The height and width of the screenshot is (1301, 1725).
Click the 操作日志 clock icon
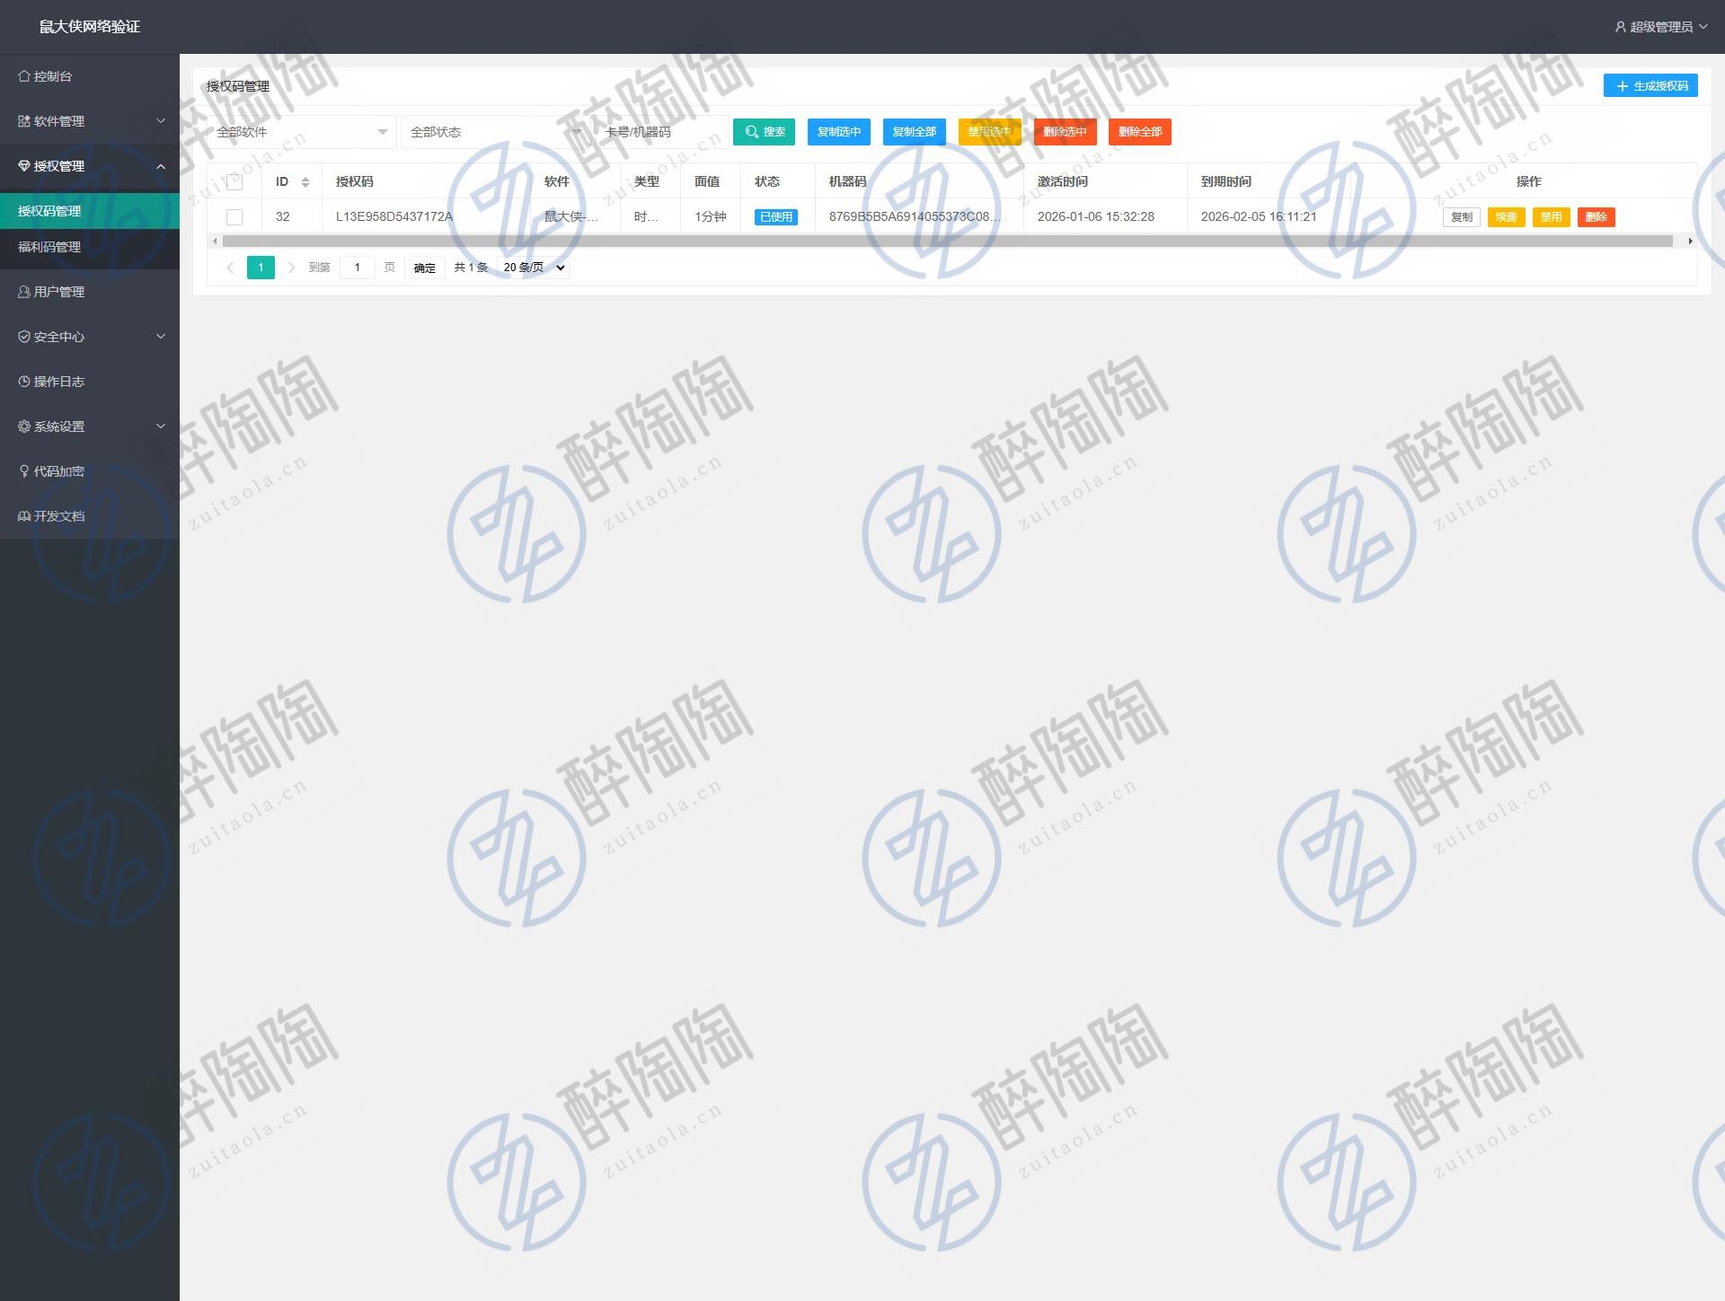point(24,382)
